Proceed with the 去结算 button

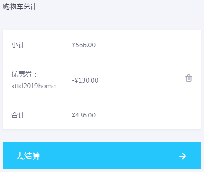click(102, 156)
